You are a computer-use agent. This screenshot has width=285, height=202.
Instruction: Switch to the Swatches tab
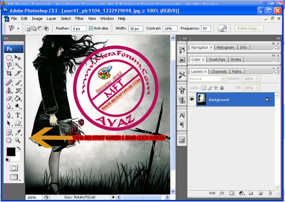point(217,59)
